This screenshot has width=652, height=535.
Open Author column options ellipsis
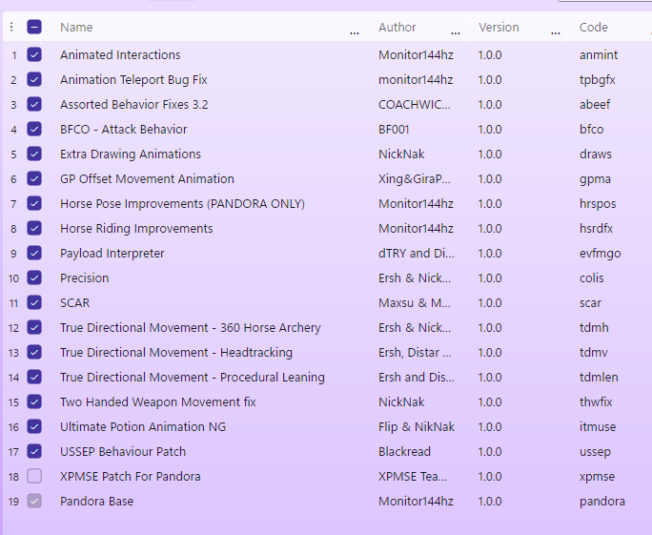(456, 32)
